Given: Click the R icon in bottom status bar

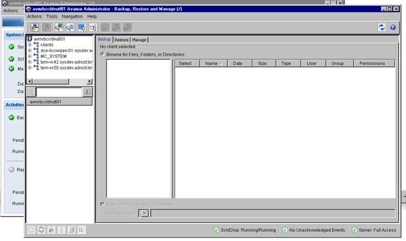Looking at the screenshot, I should click(81, 230).
